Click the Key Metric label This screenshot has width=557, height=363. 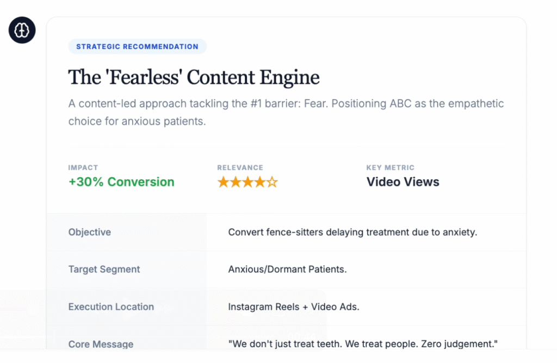click(390, 167)
